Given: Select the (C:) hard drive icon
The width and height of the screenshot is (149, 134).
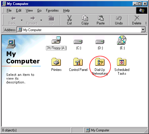Looking at the screenshot, I should click(78, 42).
